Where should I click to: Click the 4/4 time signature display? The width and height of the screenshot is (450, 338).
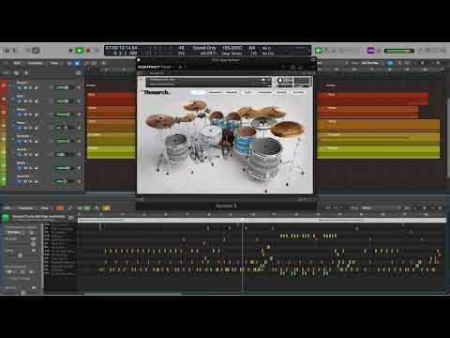click(252, 48)
